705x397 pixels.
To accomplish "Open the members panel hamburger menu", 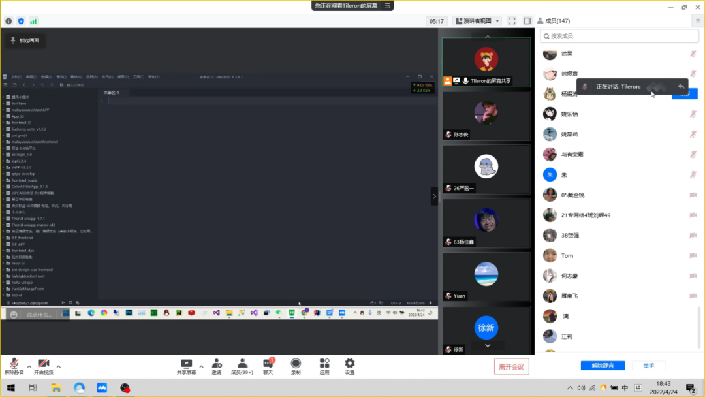I will [x=698, y=21].
